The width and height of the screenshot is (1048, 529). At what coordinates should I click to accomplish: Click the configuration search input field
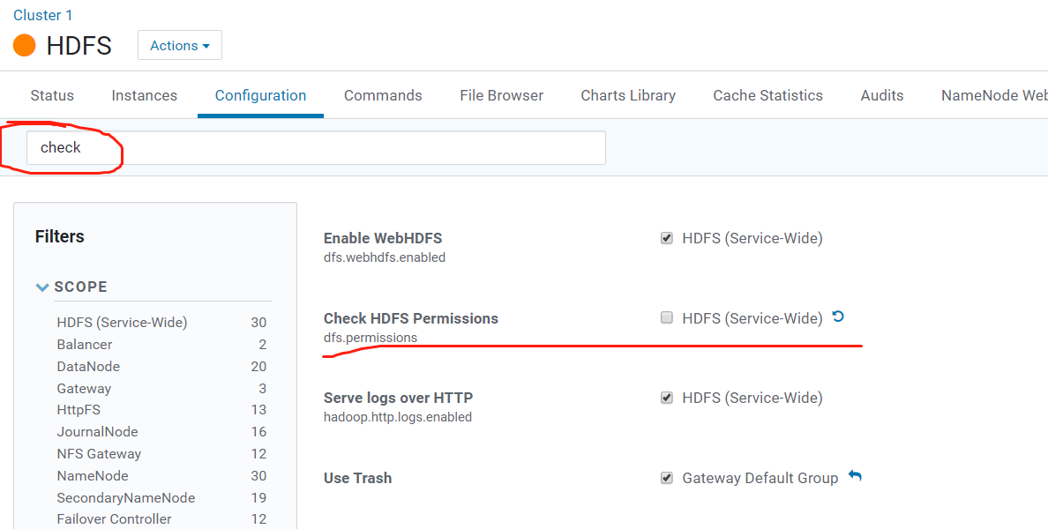315,147
